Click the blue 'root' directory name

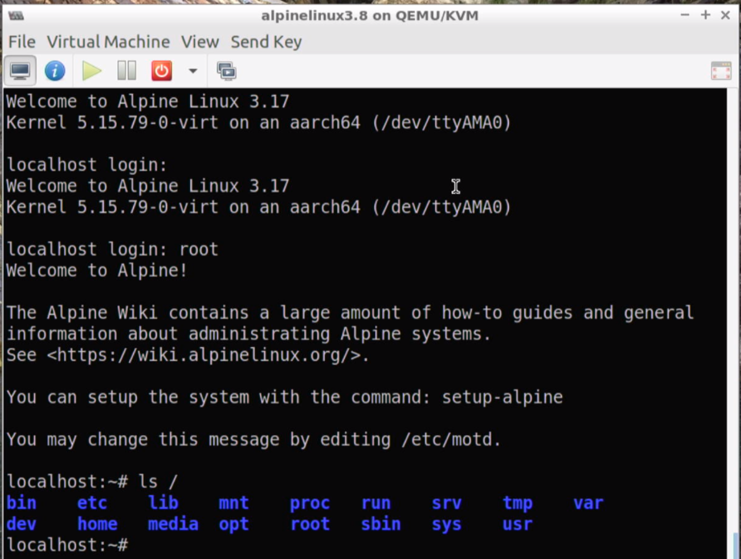click(309, 524)
